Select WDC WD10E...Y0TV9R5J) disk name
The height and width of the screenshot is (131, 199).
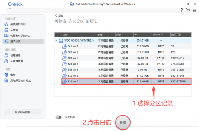pos(79,41)
